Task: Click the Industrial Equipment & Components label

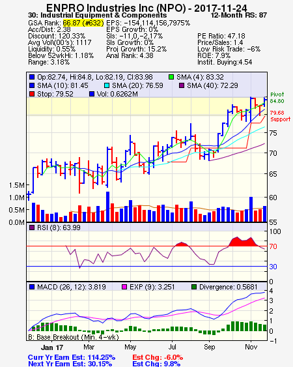Action: tap(104, 16)
